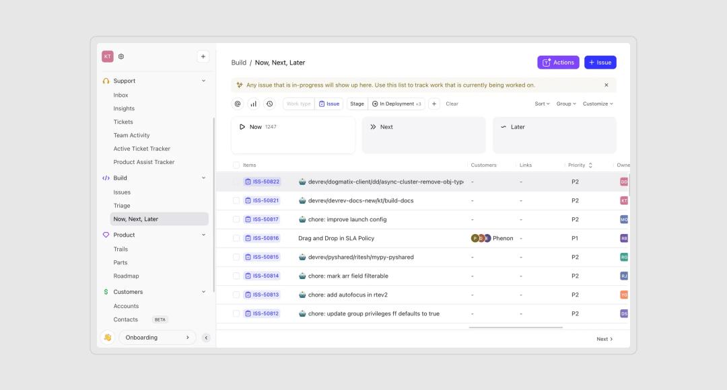727x390 pixels.
Task: Click the history clock icon
Action: pos(269,104)
